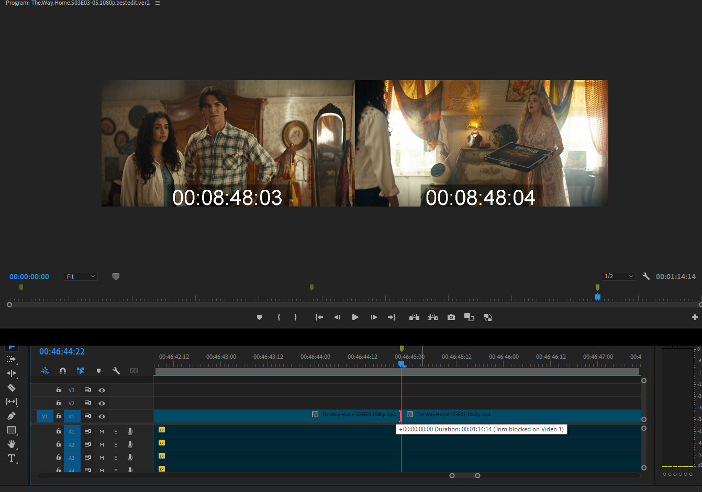Viewport: 702px width, 492px height.
Task: Click the marker icon beside Fit dropdown
Action: coord(116,277)
